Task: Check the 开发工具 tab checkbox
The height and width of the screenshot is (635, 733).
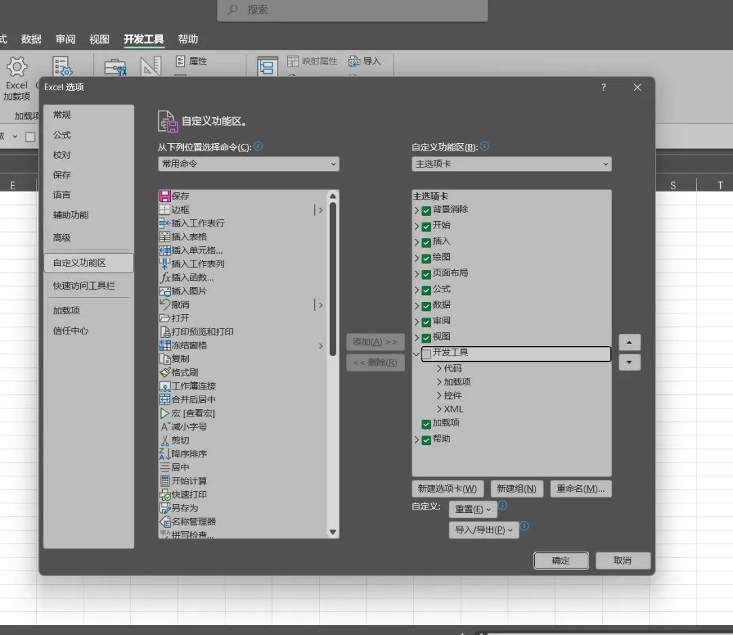Action: tap(426, 353)
